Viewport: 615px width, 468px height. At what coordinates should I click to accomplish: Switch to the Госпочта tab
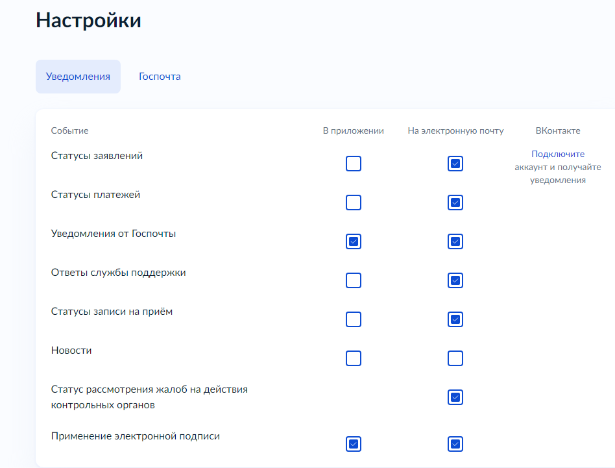[x=160, y=77]
